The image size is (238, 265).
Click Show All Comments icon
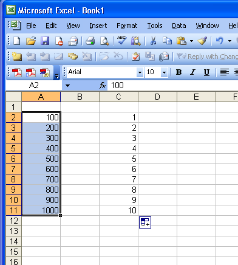pos(73,57)
